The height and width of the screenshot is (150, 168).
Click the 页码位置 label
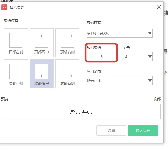point(11,20)
